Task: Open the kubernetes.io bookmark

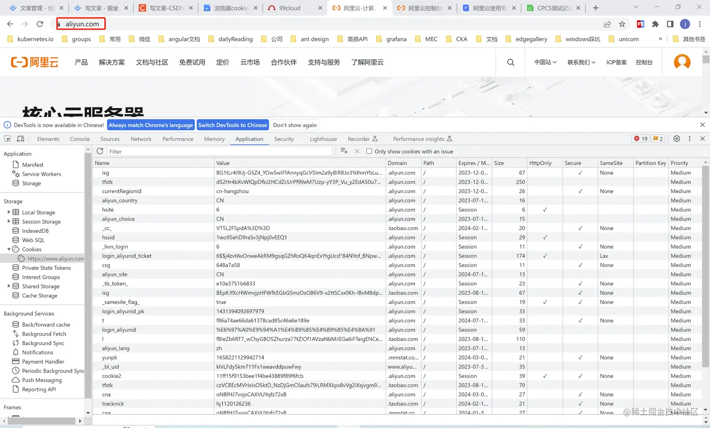Action: (x=31, y=39)
